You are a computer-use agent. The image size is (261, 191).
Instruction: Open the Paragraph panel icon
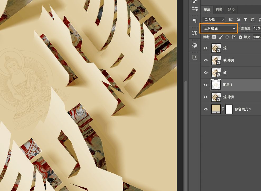(x=194, y=21)
